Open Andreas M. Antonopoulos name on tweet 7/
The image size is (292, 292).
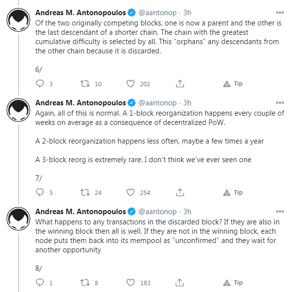click(x=81, y=103)
